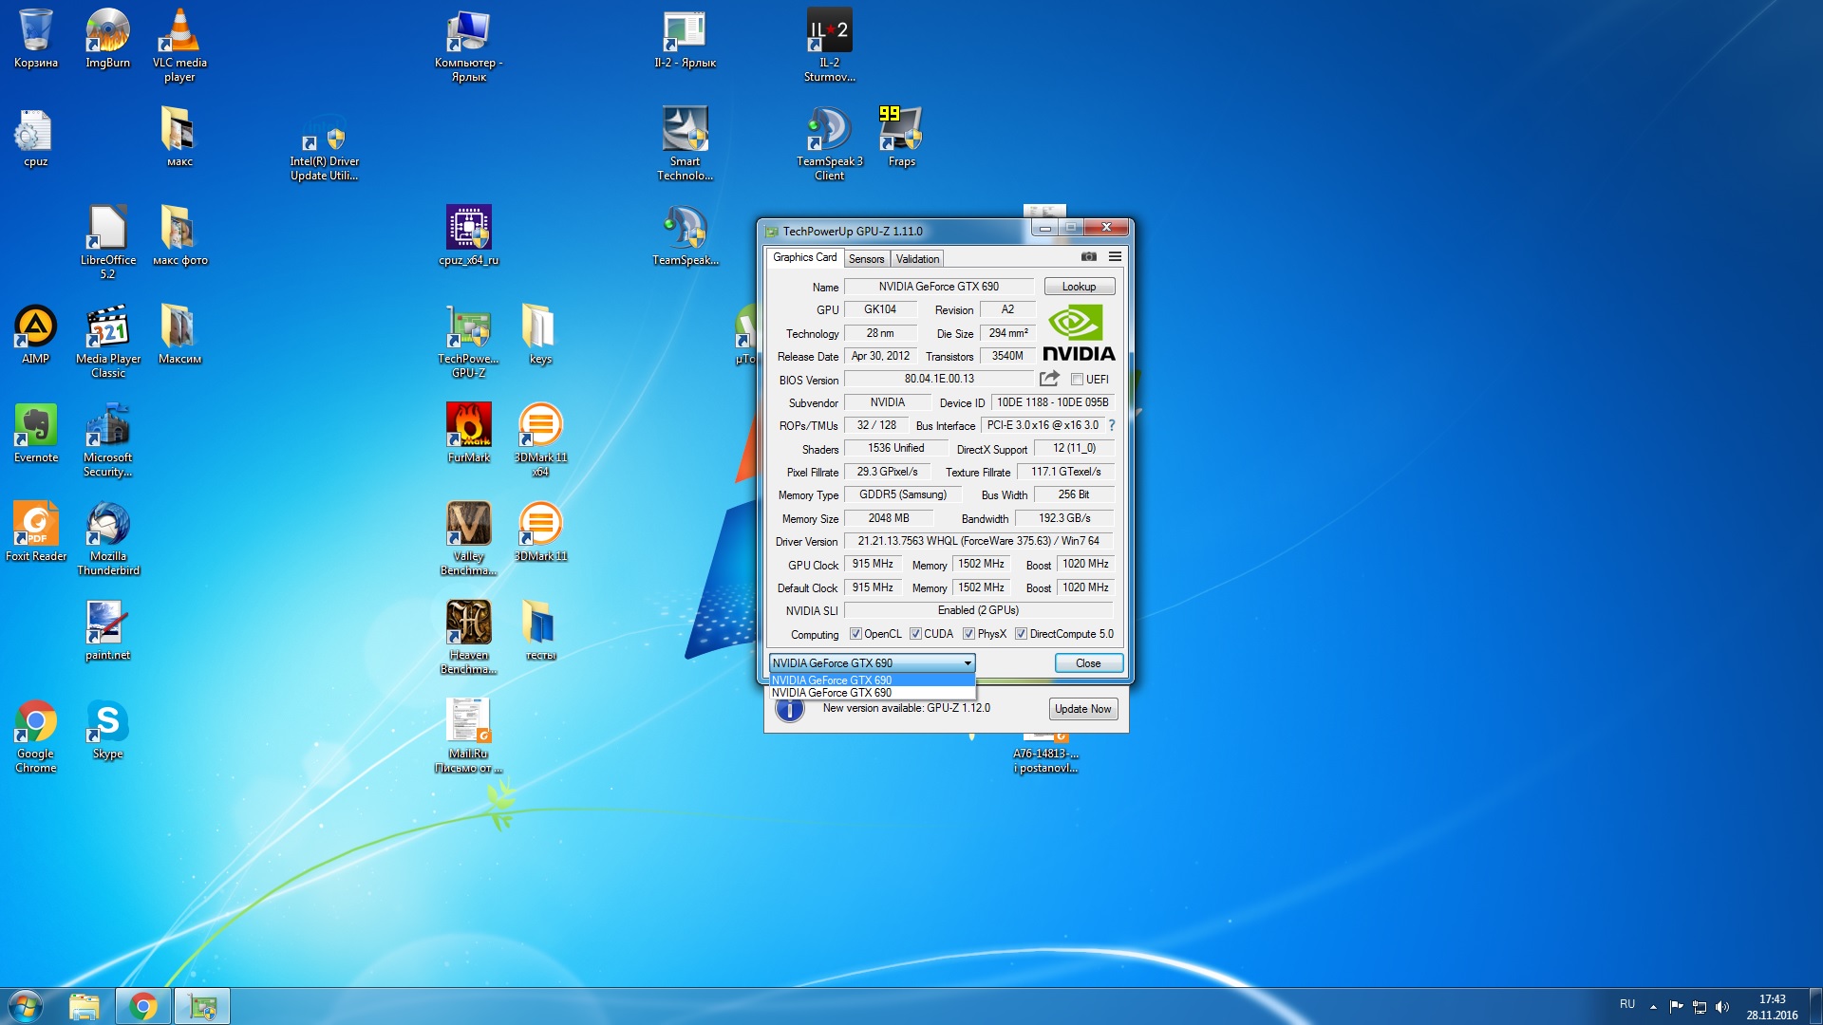
Task: Click the Driver Version field
Action: coord(978,541)
